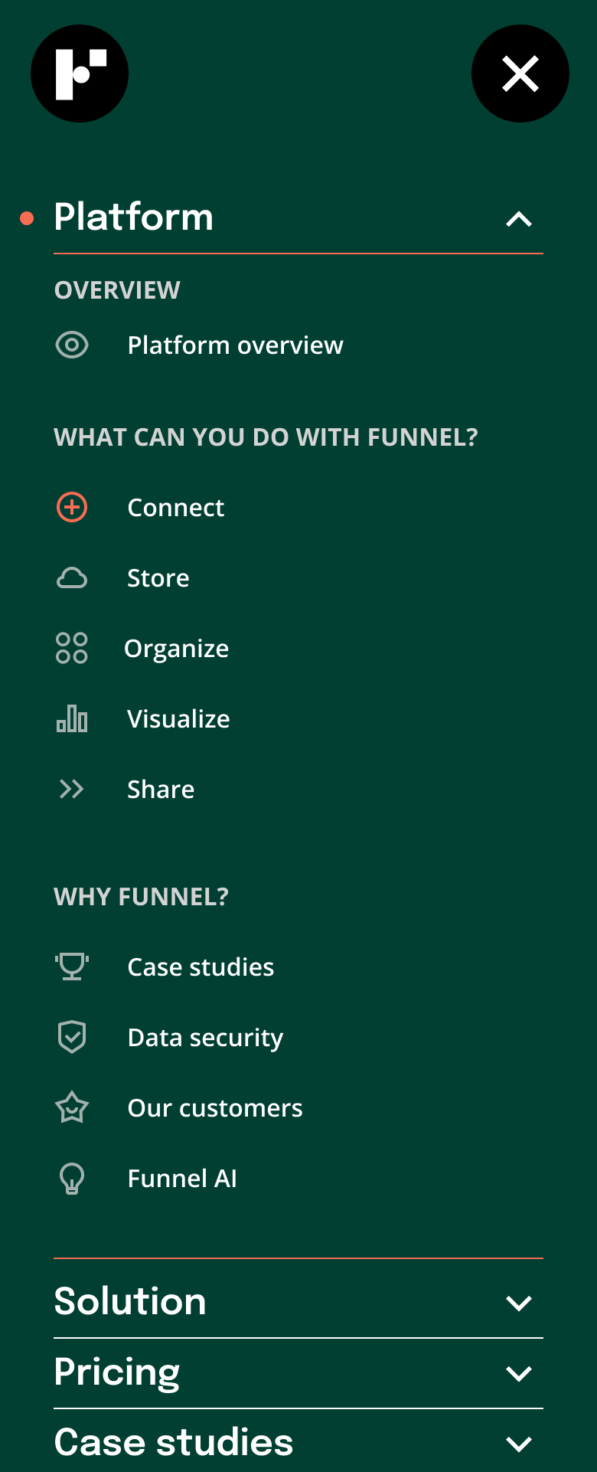Open the Store link
The height and width of the screenshot is (1472, 597).
point(158,578)
